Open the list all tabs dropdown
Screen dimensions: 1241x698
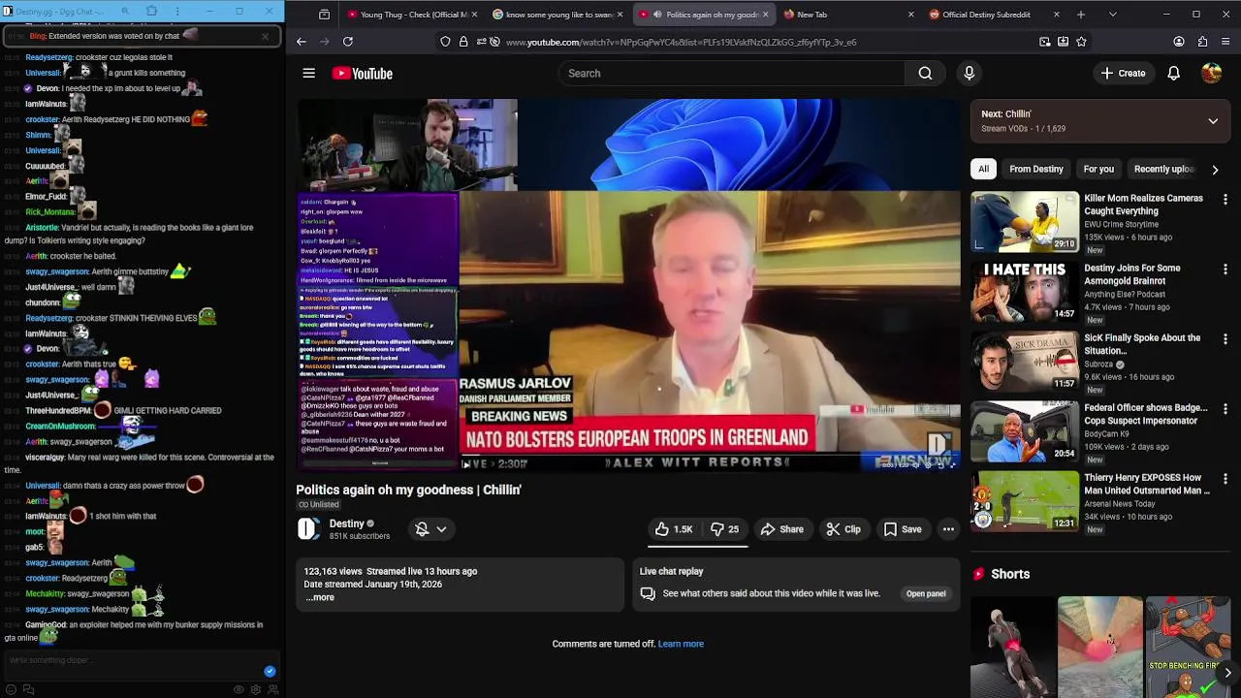1112,15
